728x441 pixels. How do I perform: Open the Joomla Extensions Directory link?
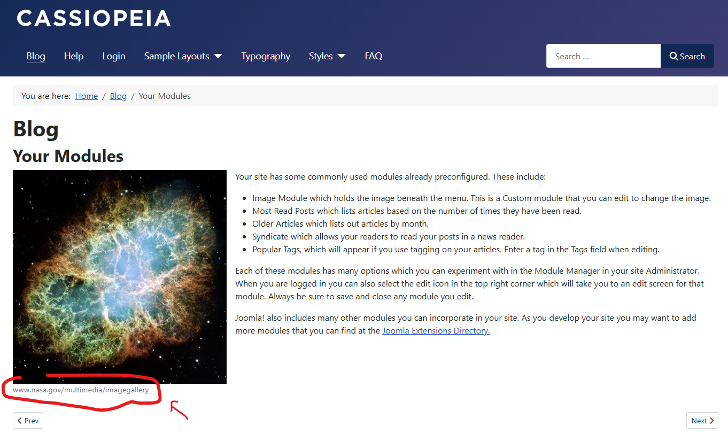pyautogui.click(x=436, y=331)
